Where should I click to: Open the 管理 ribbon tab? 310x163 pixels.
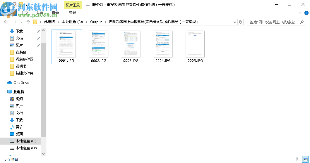coord(73,13)
